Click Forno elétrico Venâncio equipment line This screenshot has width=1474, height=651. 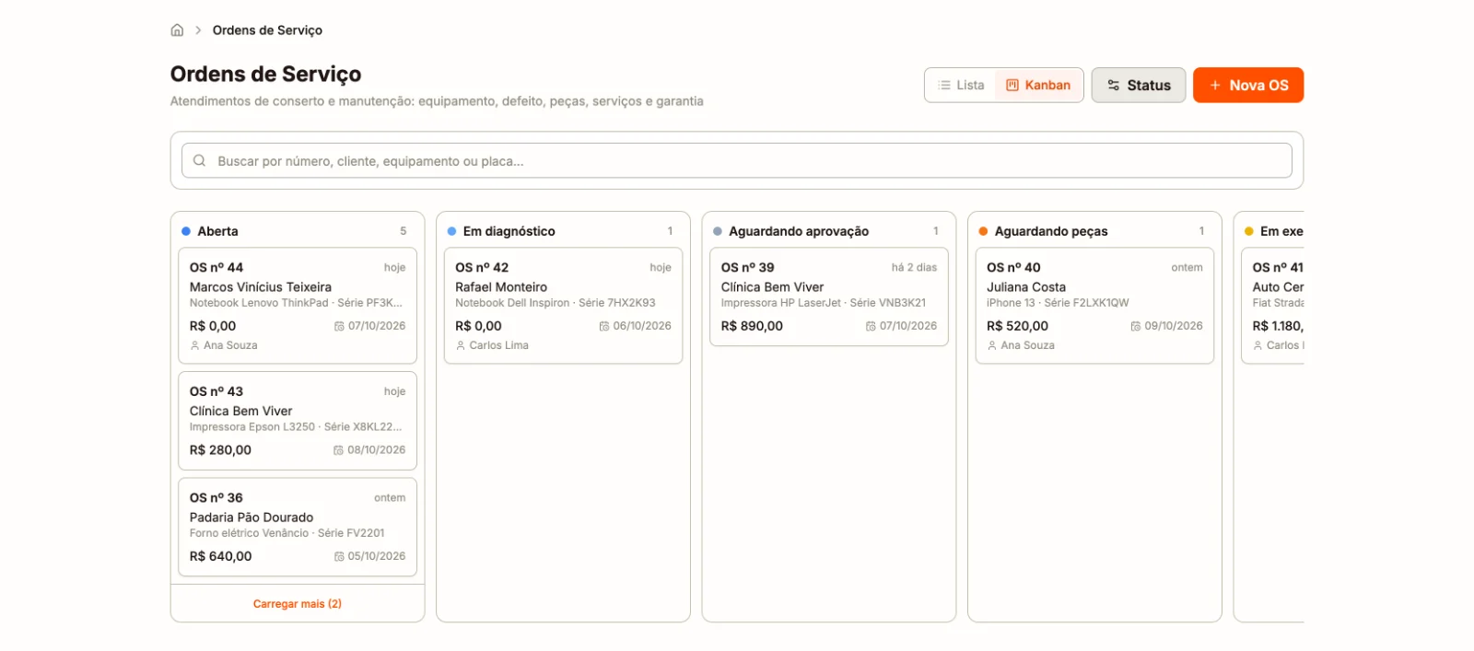287,533
